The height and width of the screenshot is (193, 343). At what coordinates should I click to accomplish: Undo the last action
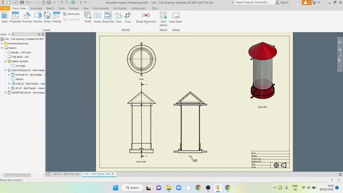[x=27, y=2]
